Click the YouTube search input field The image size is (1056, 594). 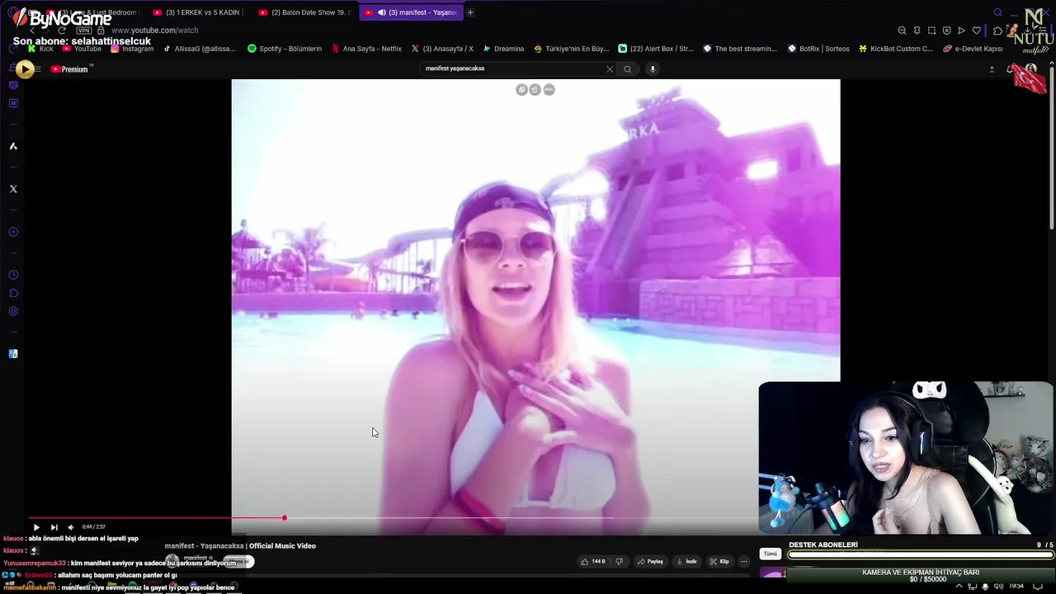[x=511, y=69]
